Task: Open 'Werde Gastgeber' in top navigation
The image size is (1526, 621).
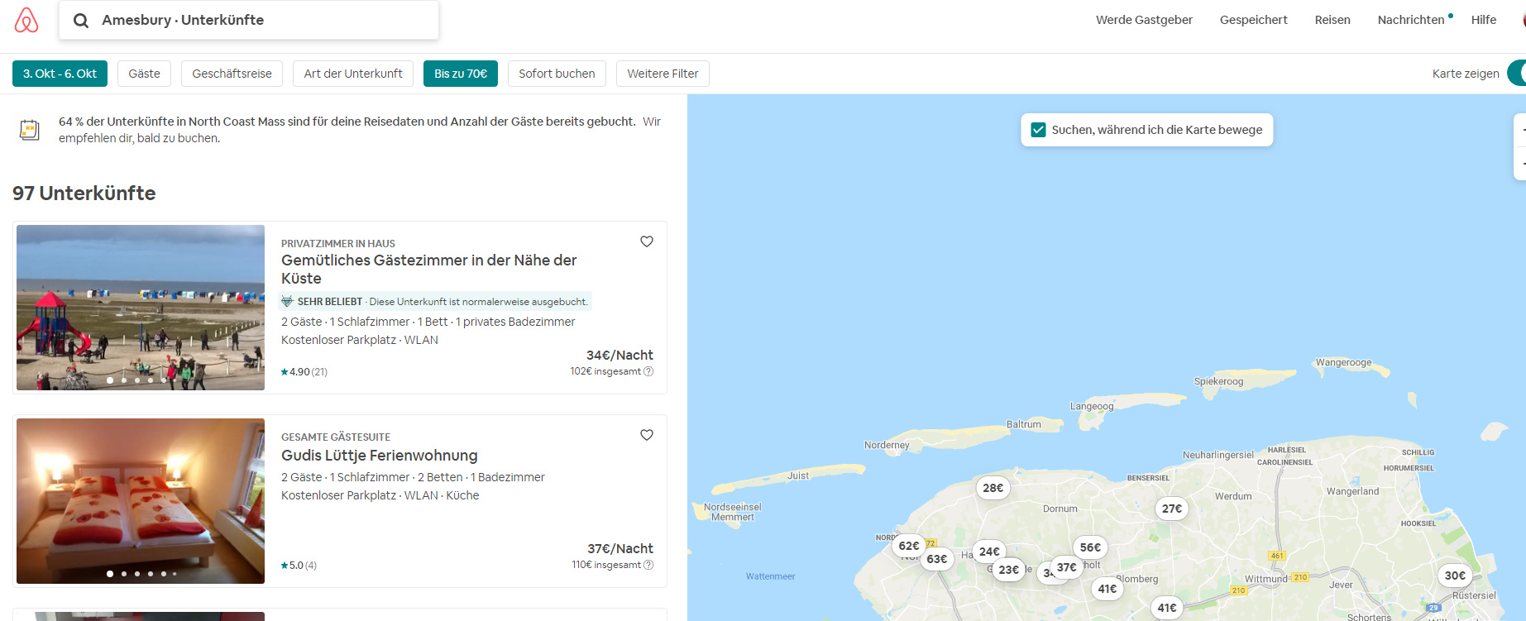Action: (x=1144, y=20)
